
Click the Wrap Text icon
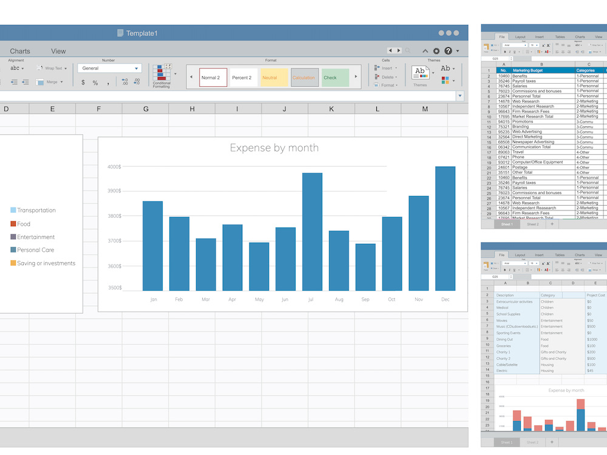coord(39,68)
